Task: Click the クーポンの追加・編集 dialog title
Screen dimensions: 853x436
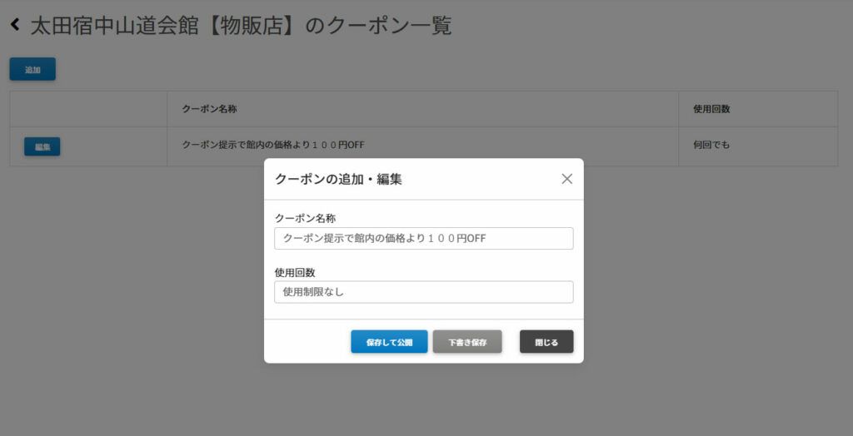Action: tap(338, 179)
